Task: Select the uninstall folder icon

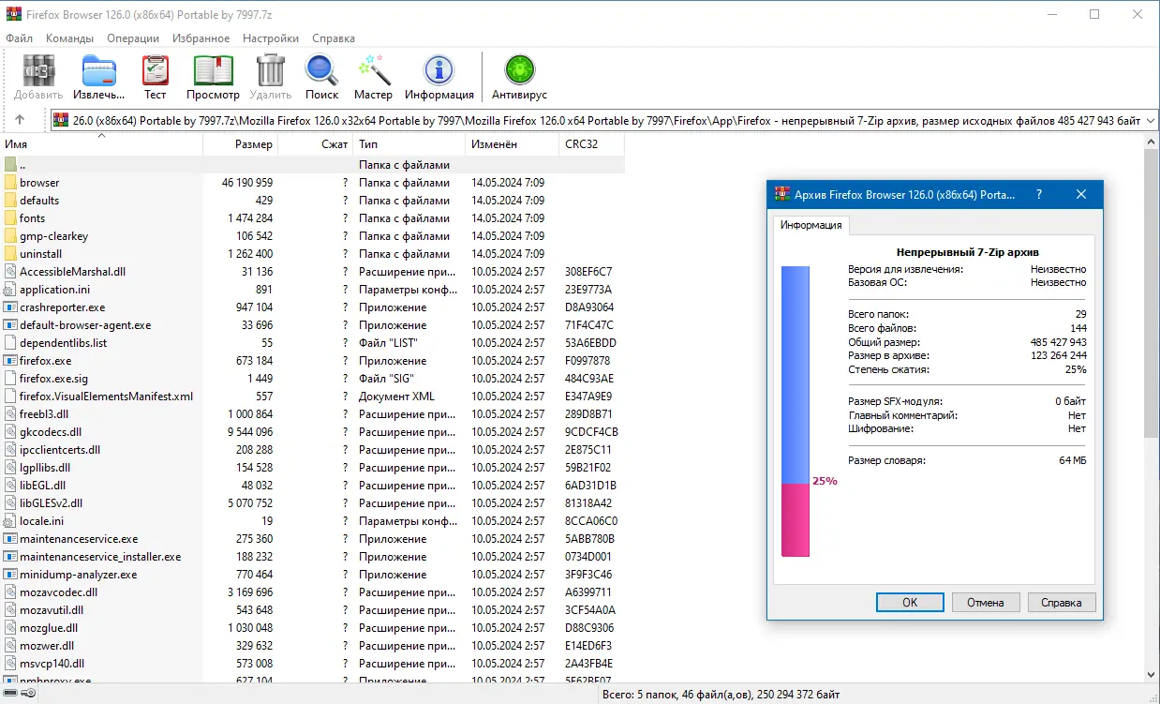Action: point(10,254)
